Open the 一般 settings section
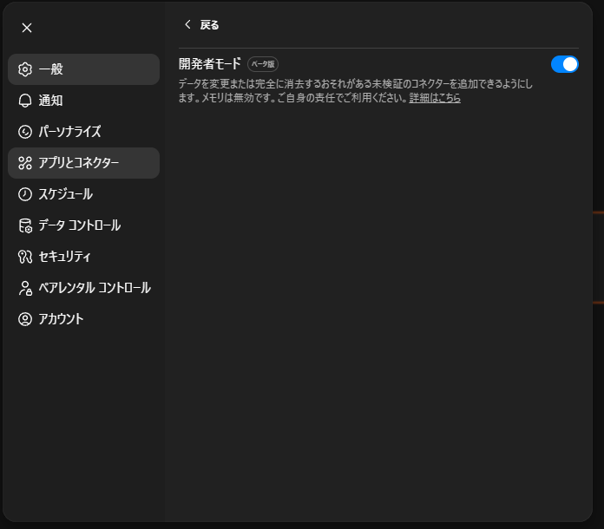This screenshot has width=604, height=529. (x=83, y=69)
